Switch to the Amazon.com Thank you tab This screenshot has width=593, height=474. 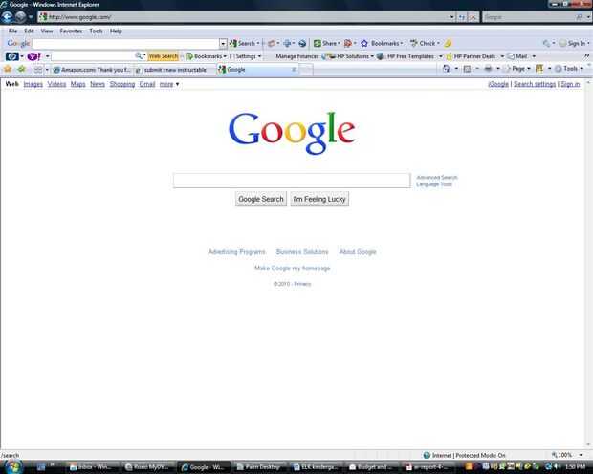point(92,70)
